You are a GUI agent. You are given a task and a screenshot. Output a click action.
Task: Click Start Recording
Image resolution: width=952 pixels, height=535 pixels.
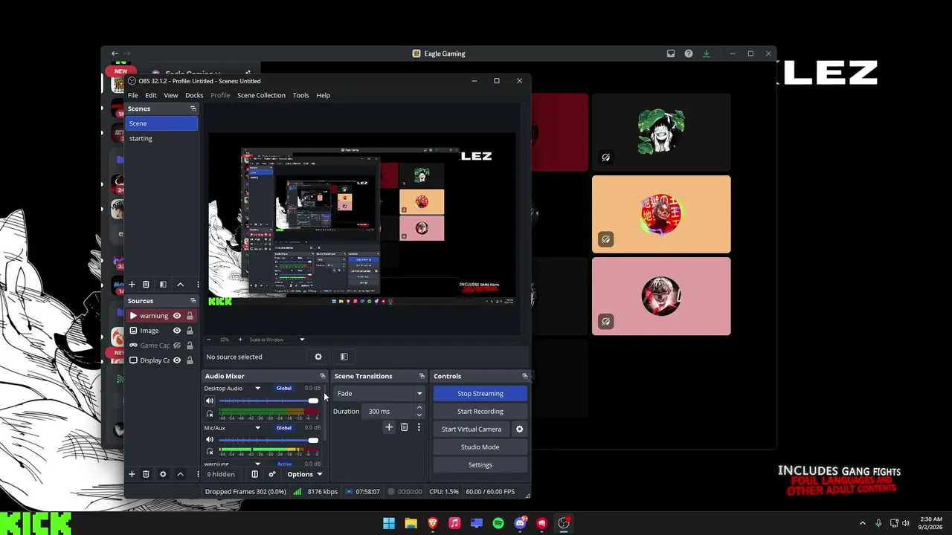click(480, 412)
